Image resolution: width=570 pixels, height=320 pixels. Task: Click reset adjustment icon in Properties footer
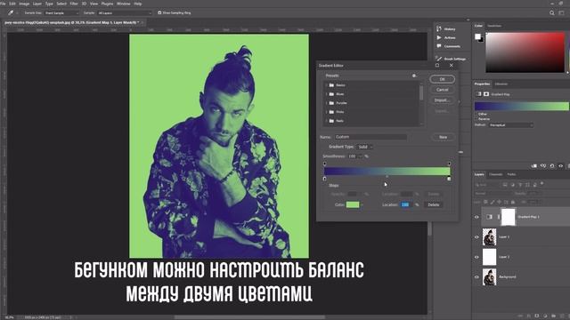[552, 166]
